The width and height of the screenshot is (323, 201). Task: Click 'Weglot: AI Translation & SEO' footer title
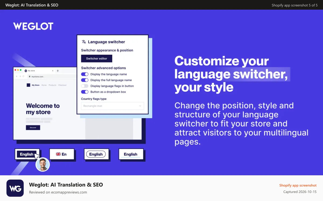pos(66,185)
